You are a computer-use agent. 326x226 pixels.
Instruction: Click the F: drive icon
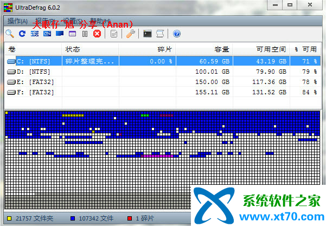coord(11,92)
